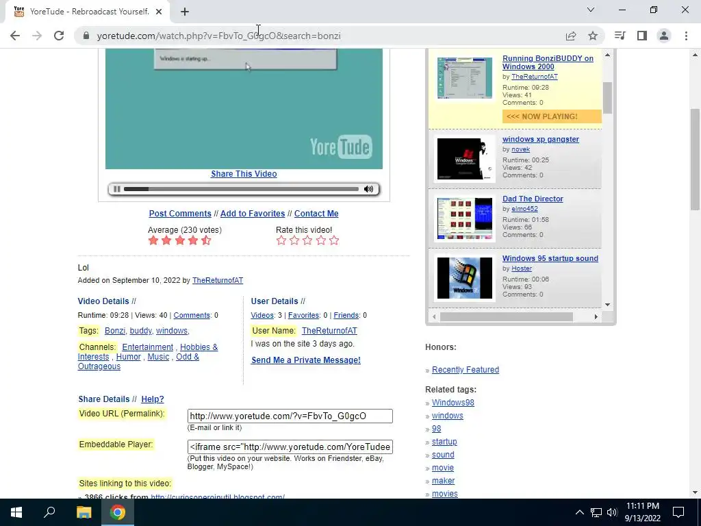The width and height of the screenshot is (701, 526).
Task: Close the YoreTude tab
Action: pos(159,12)
